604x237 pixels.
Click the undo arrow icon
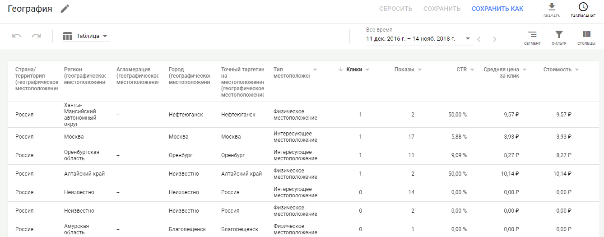click(17, 36)
